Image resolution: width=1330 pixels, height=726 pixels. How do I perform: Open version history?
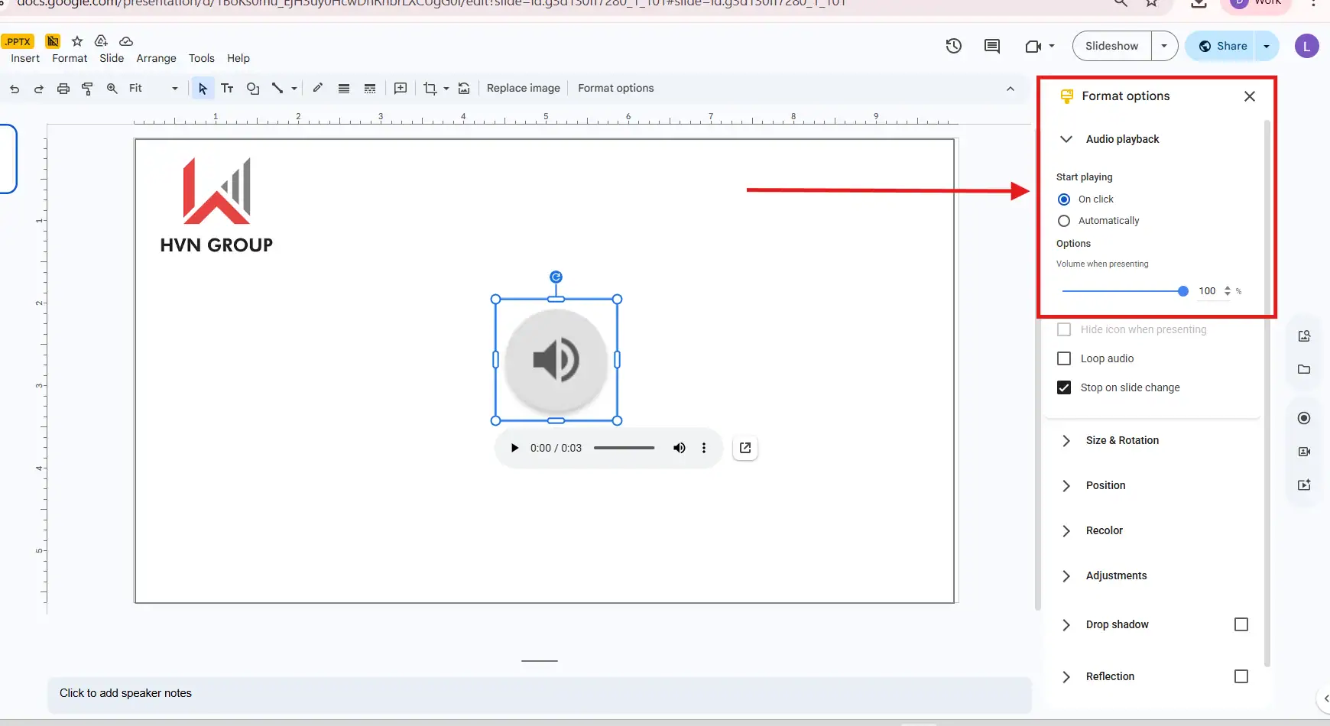click(x=954, y=46)
